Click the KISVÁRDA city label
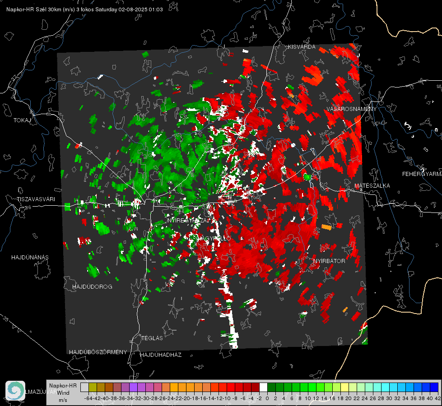This screenshot has height=406, width=442. click(302, 47)
